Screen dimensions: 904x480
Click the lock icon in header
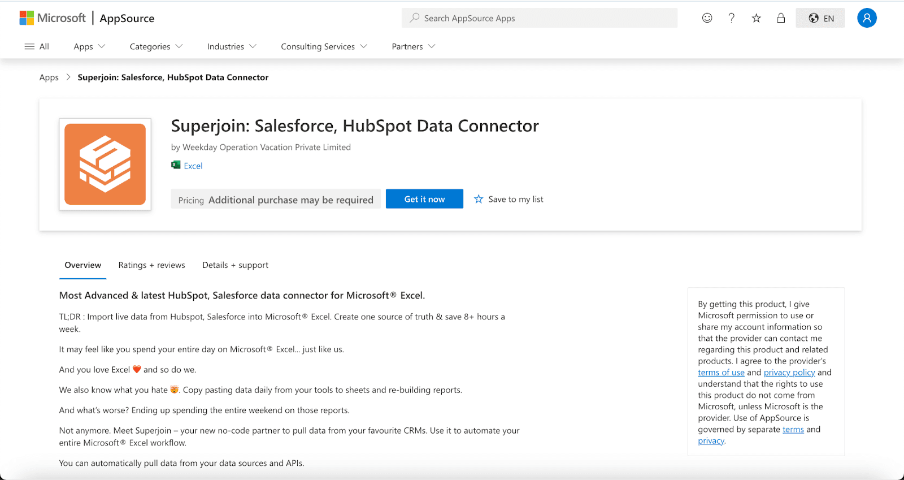[x=781, y=18]
